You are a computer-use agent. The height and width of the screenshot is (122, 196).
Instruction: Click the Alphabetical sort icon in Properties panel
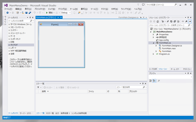point(154,81)
